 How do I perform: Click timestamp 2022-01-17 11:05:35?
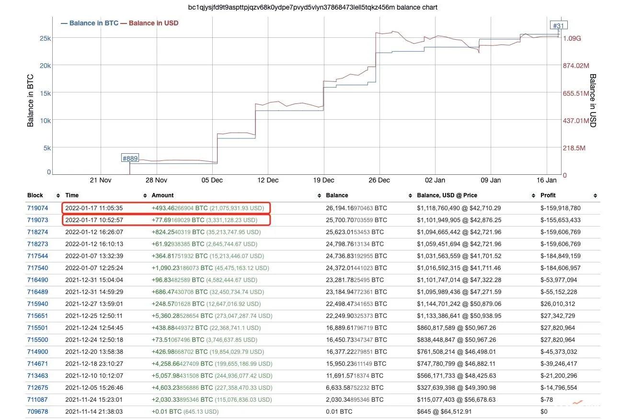tap(94, 208)
